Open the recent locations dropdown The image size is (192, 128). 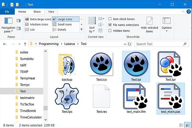20,44
